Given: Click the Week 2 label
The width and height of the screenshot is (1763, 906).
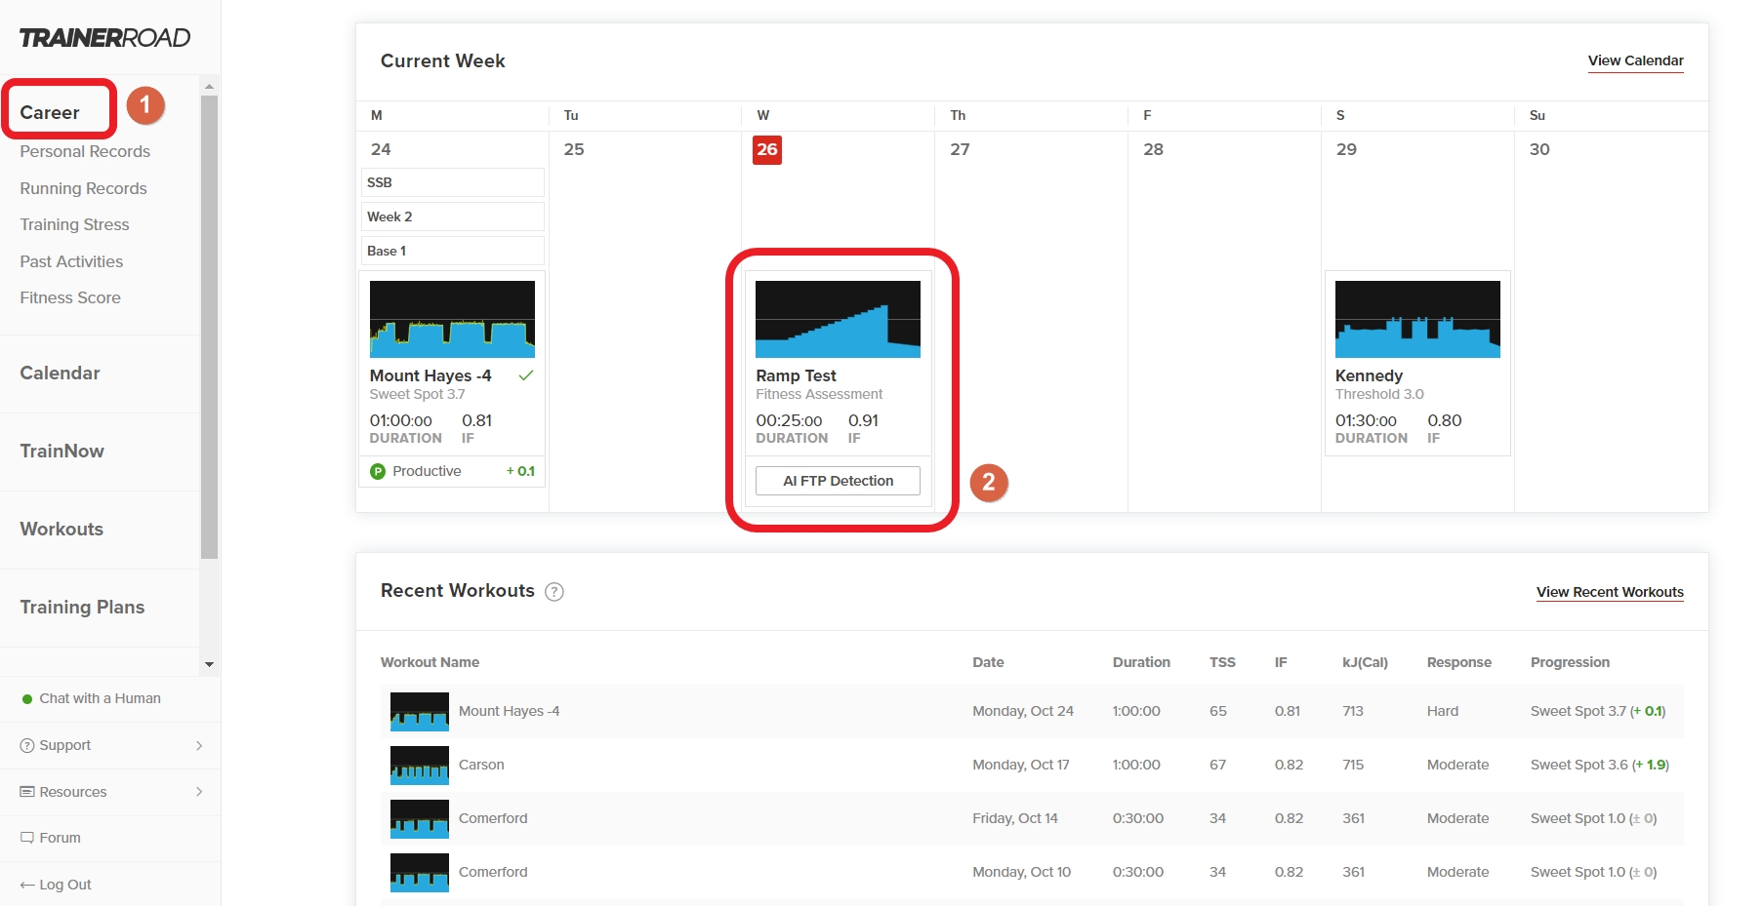Looking at the screenshot, I should [452, 217].
